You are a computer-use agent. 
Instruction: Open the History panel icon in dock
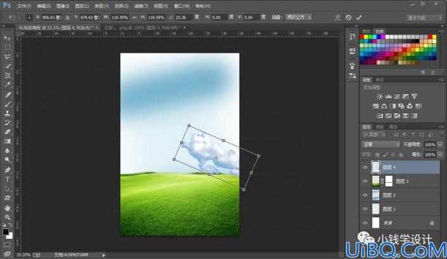point(353,37)
